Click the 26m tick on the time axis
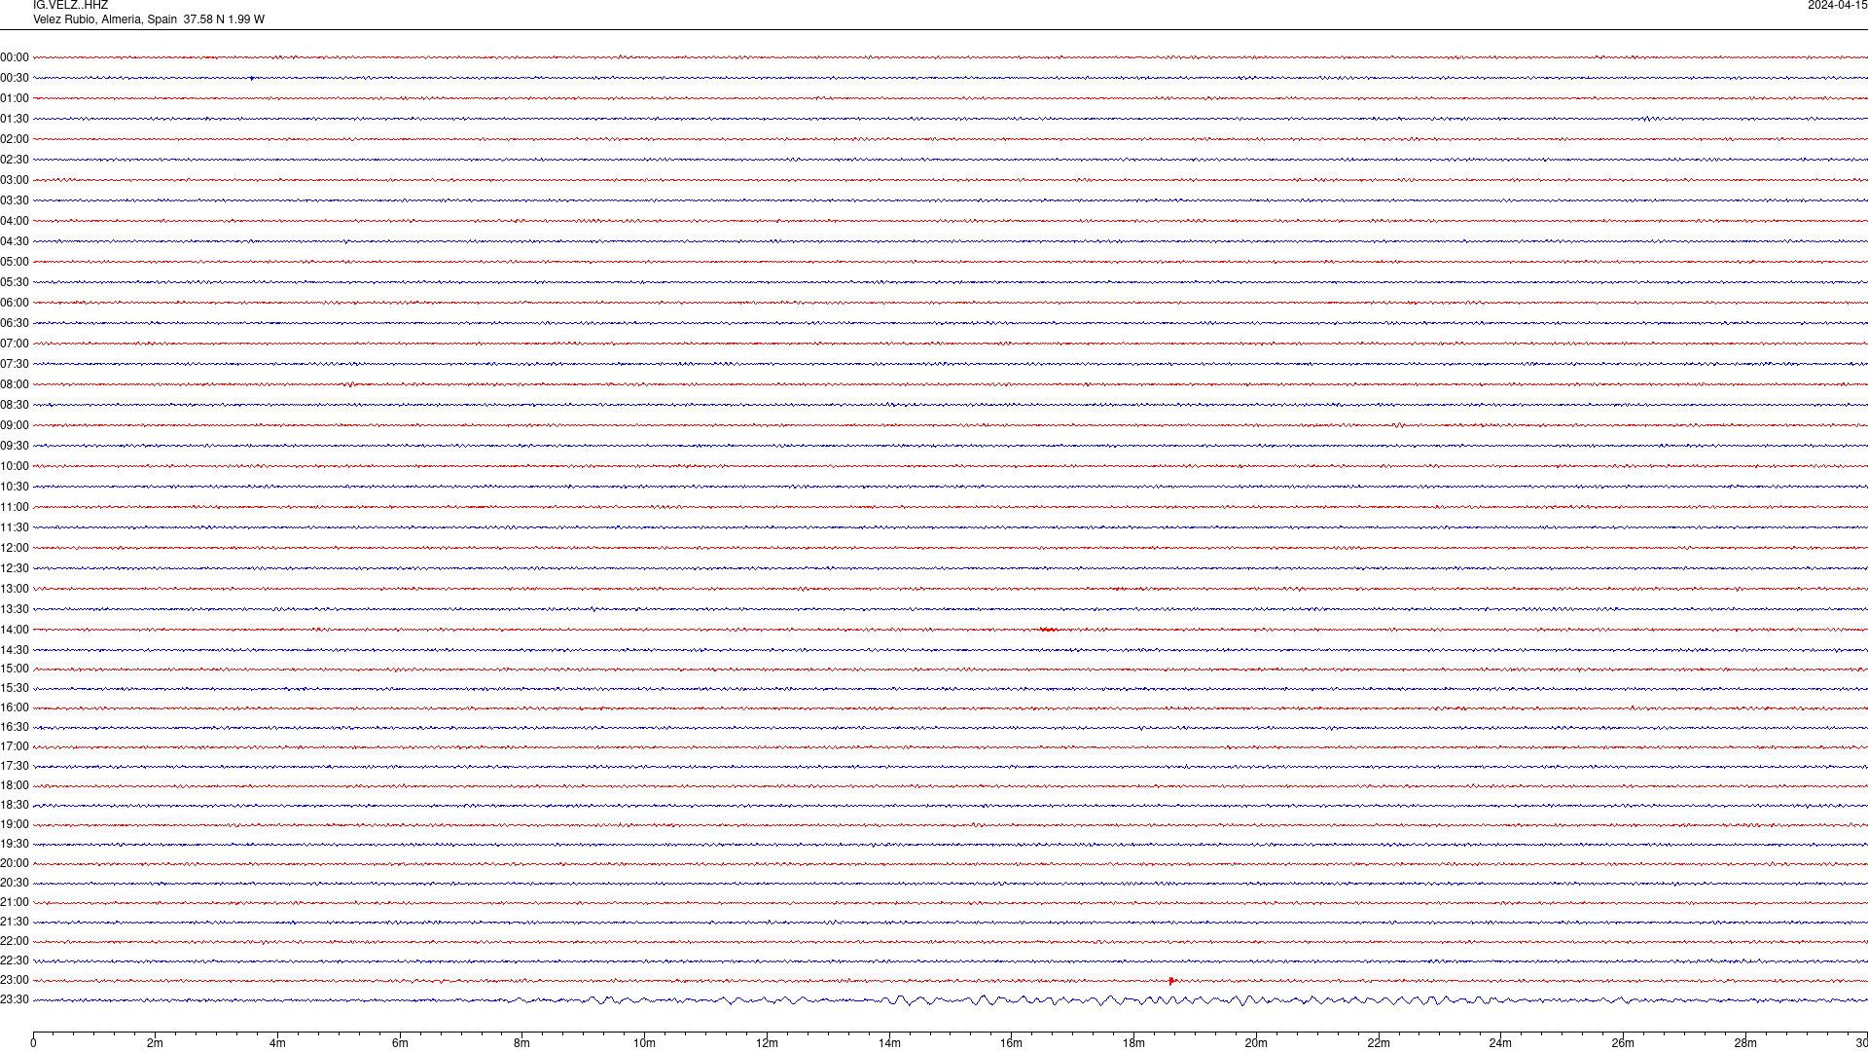The width and height of the screenshot is (1868, 1051). [1623, 1043]
